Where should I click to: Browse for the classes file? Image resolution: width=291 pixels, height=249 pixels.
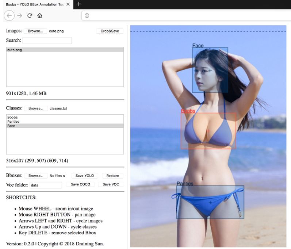[36, 108]
